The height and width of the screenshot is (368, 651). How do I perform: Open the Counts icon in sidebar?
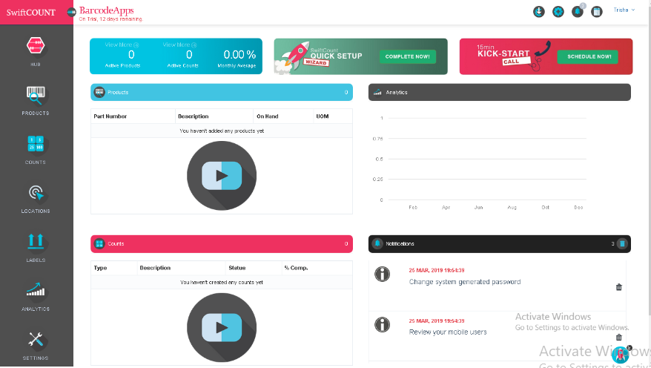[36, 144]
